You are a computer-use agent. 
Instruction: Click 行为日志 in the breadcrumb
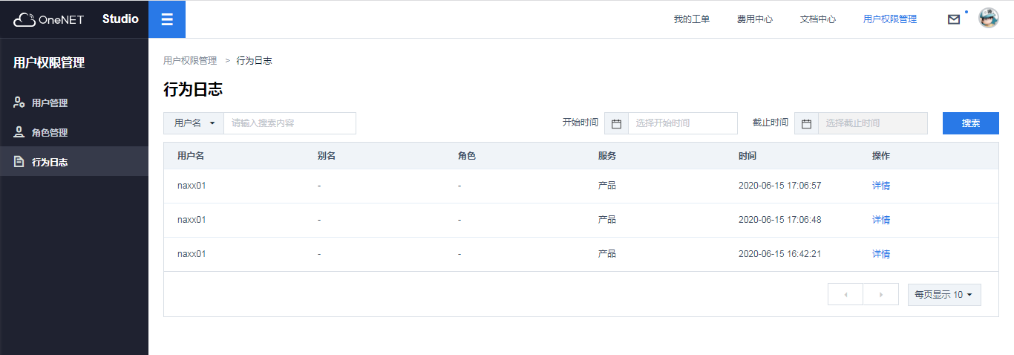pos(254,61)
